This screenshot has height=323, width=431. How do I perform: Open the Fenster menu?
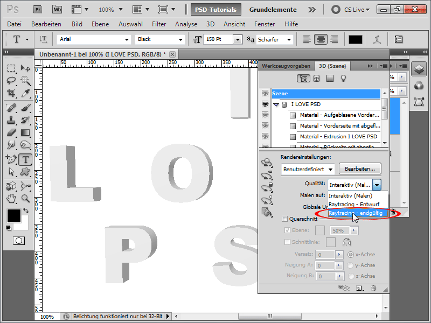pyautogui.click(x=265, y=24)
